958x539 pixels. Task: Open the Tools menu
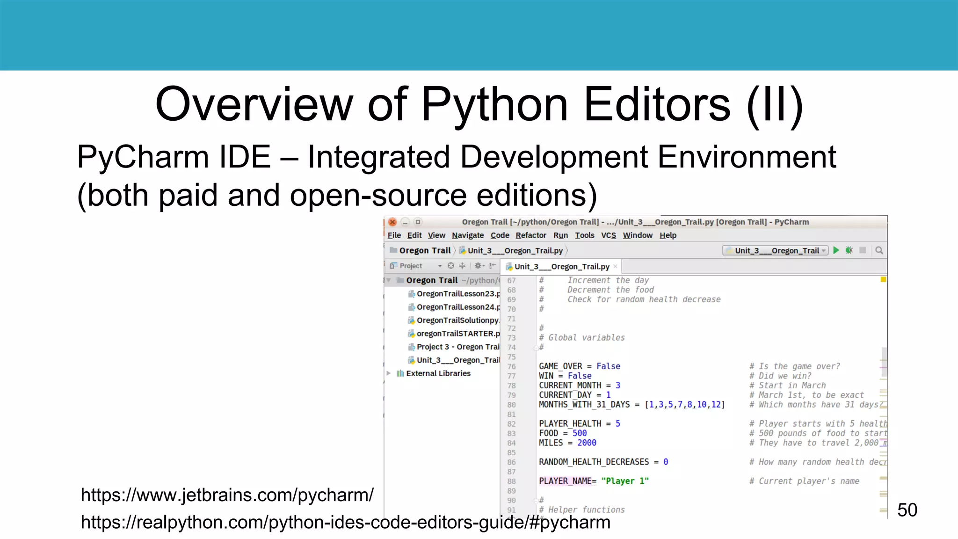coord(585,235)
